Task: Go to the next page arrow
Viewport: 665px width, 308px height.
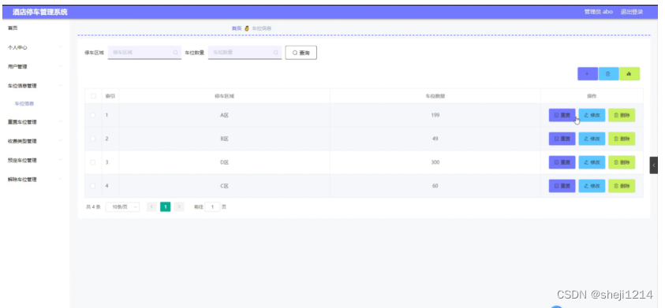Action: pos(179,206)
